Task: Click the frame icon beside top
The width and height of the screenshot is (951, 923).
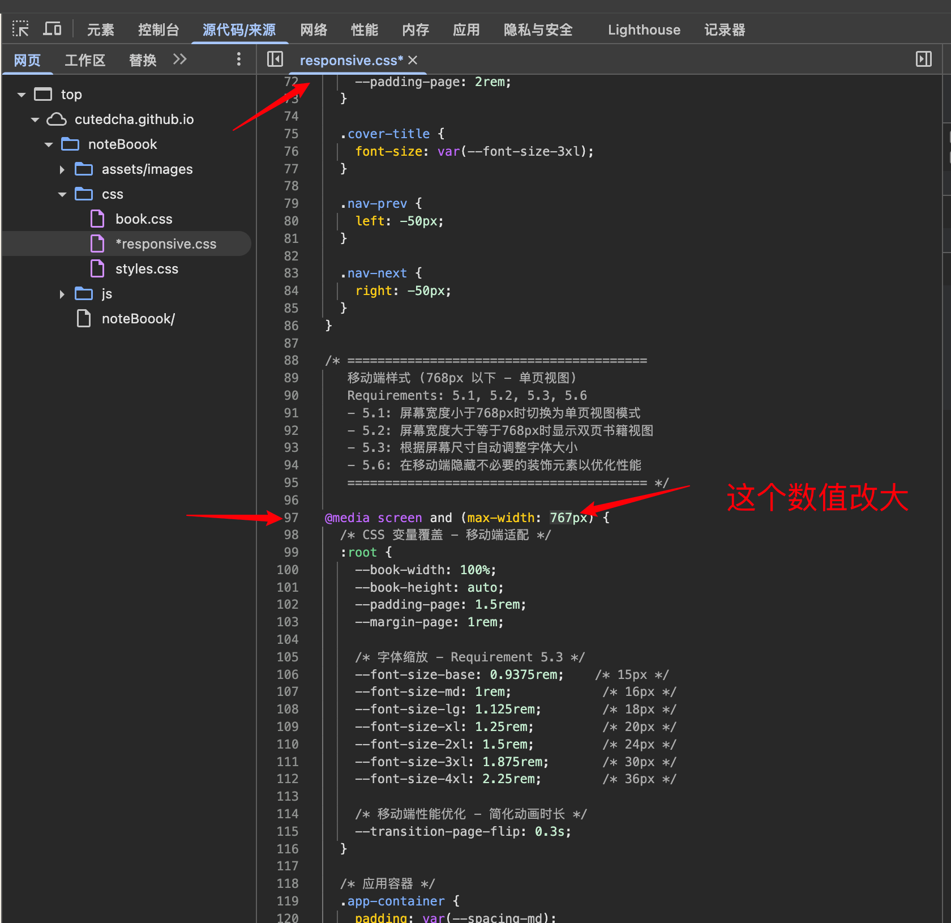Action: pos(43,94)
